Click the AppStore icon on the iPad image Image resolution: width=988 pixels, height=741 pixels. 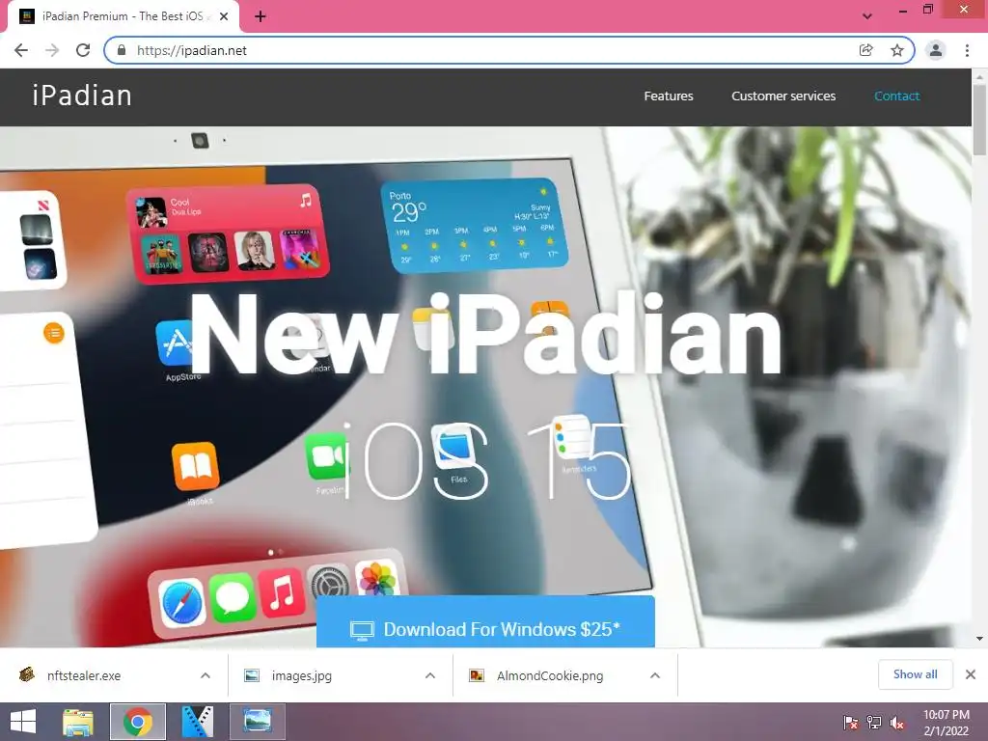[x=174, y=343]
